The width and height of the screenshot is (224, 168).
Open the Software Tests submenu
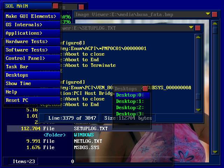pos(32,50)
